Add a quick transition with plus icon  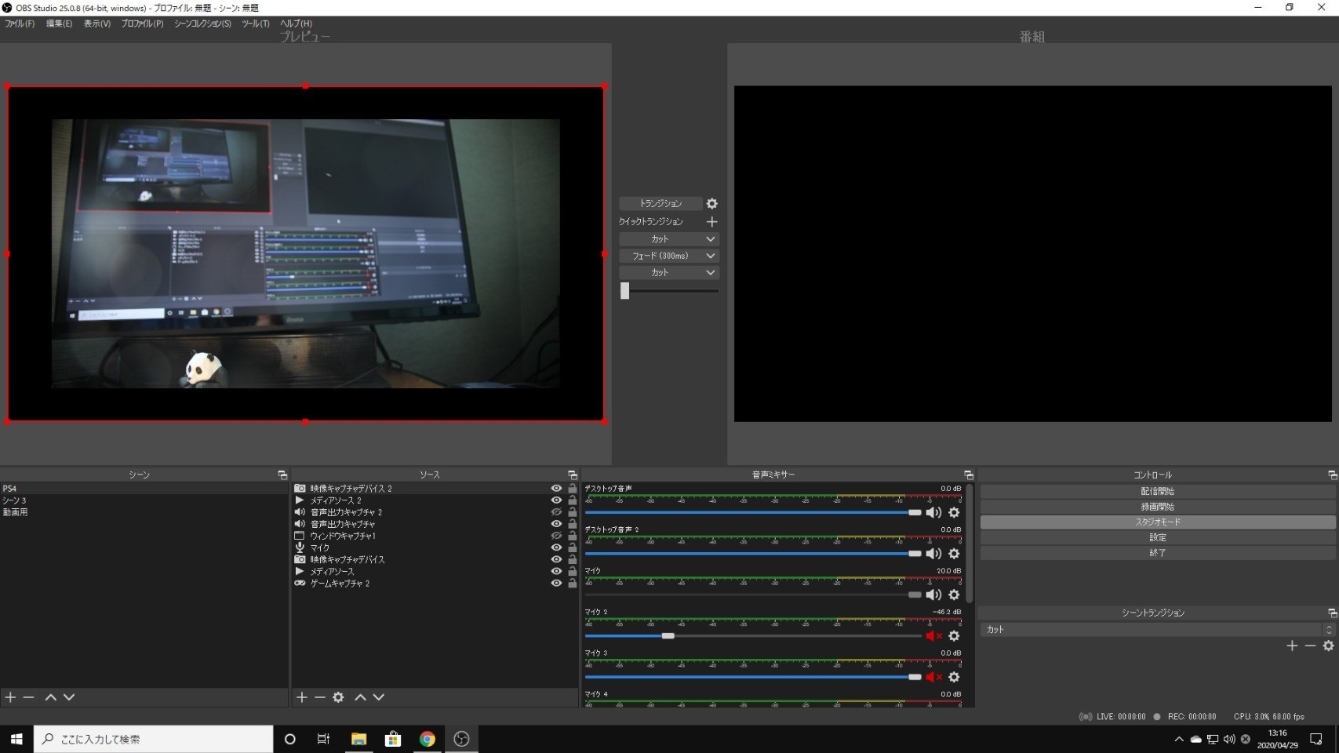711,222
